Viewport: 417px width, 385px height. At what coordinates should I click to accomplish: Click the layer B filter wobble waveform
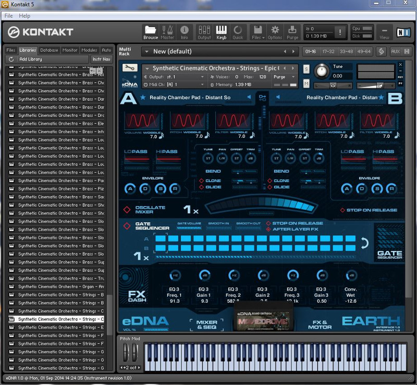[x=378, y=121]
